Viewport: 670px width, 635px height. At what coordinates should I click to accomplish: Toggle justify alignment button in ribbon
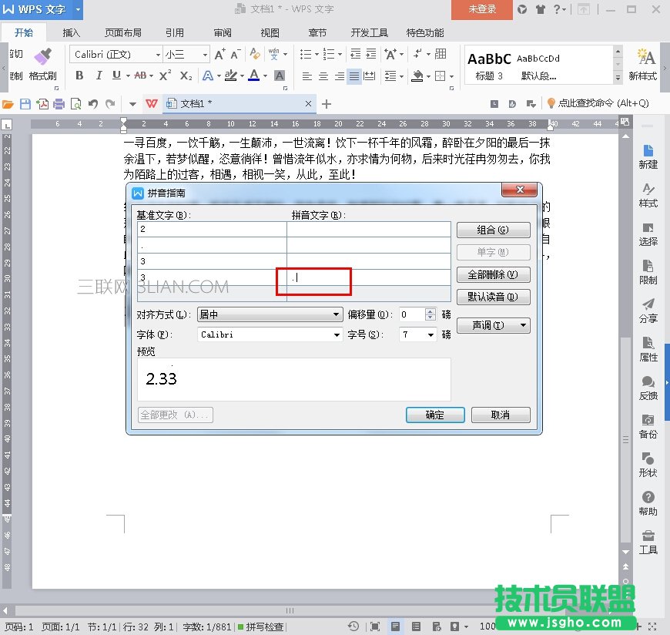[353, 76]
